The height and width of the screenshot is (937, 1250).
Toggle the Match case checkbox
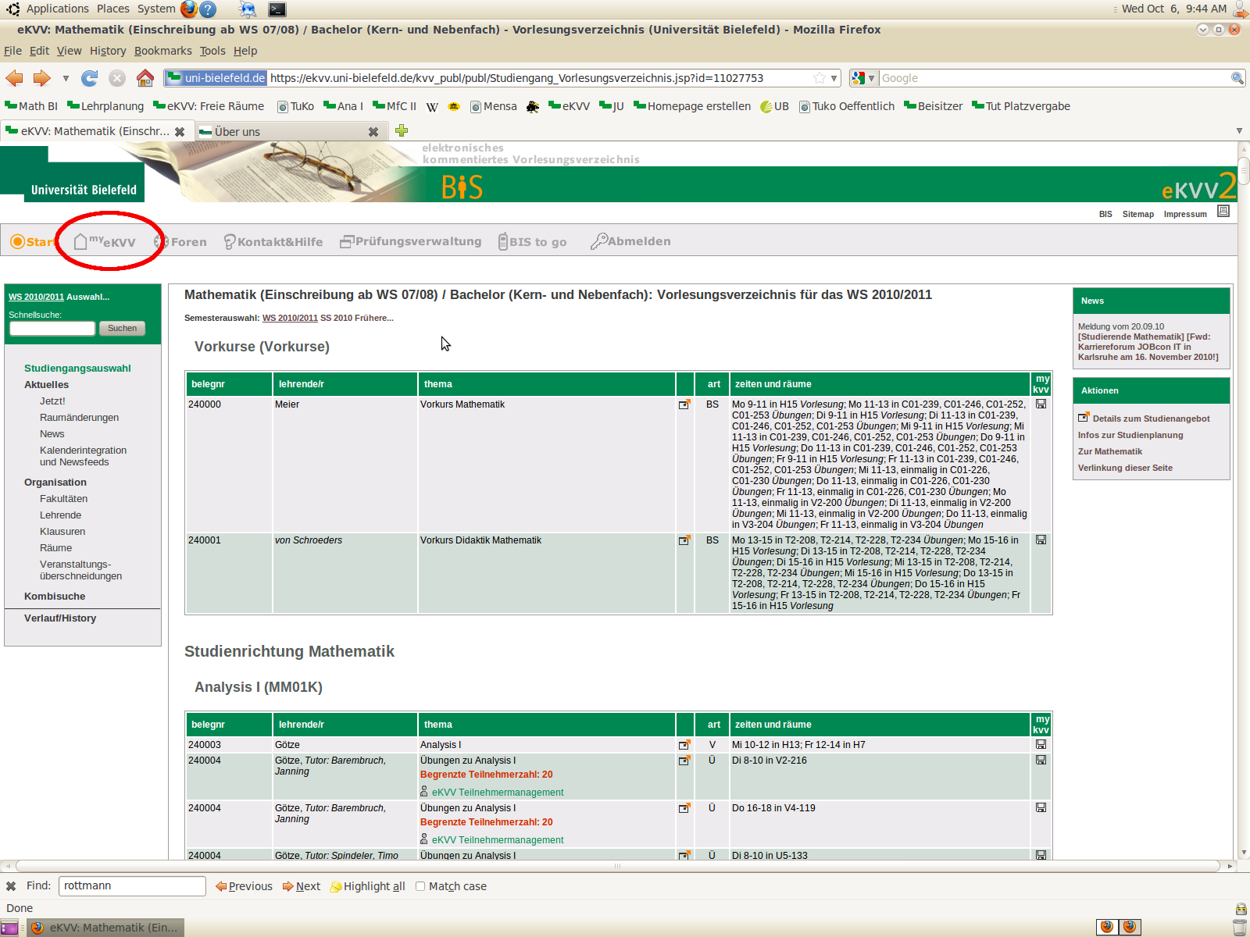pos(420,886)
